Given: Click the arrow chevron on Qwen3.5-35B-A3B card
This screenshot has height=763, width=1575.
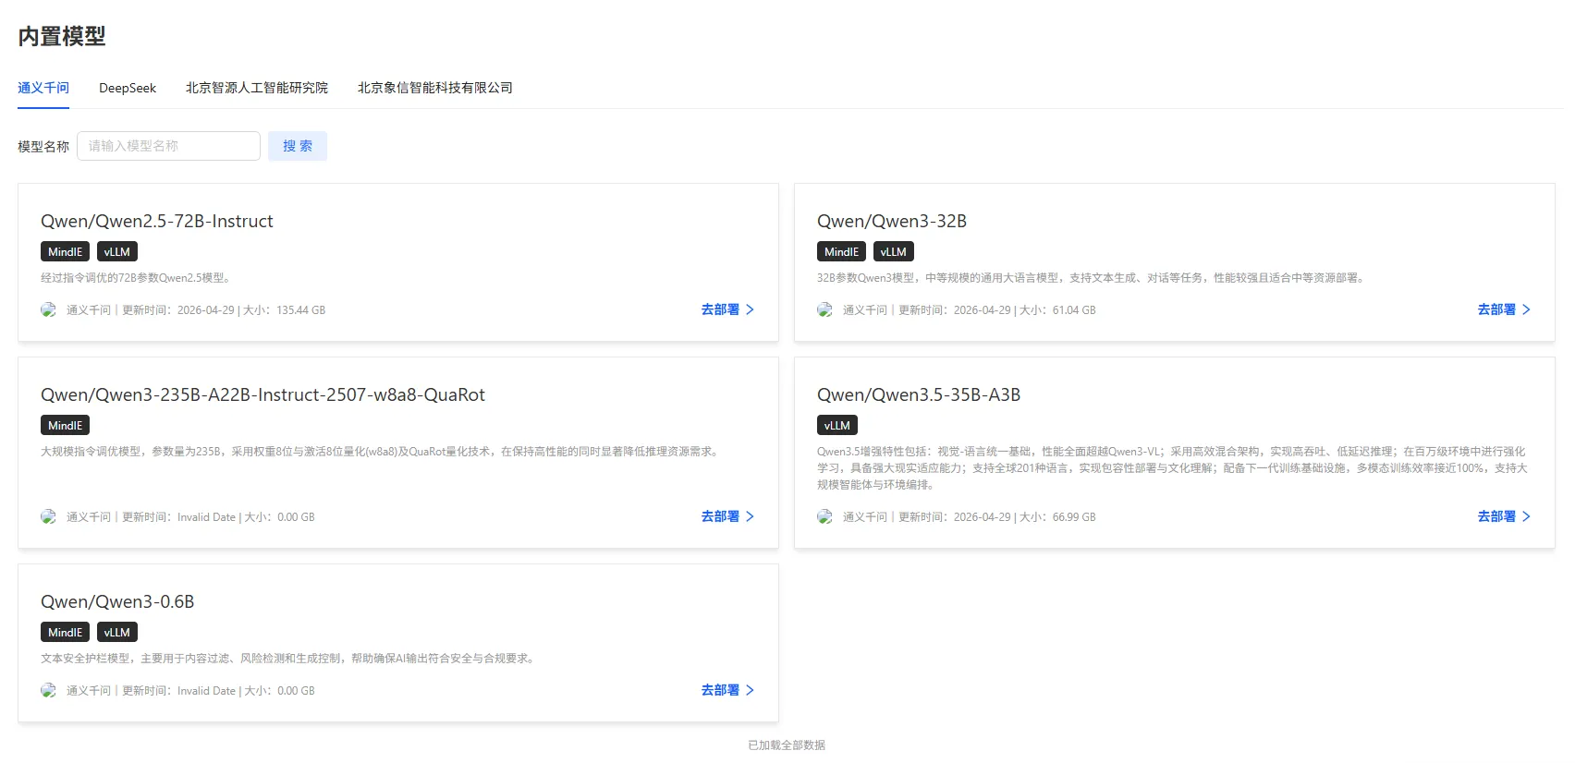Looking at the screenshot, I should click(x=1526, y=516).
